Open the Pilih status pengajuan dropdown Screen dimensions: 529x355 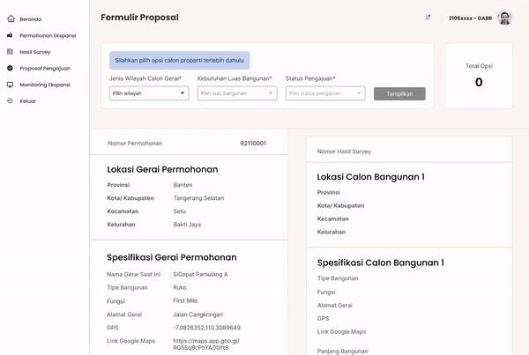click(x=325, y=93)
